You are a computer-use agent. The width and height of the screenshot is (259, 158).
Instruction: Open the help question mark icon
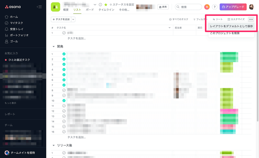pos(214,7)
